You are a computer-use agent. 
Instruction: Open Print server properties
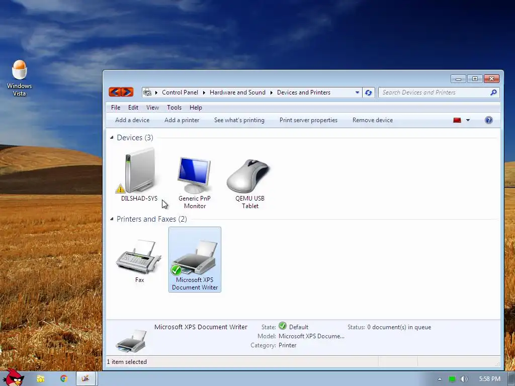pos(308,120)
